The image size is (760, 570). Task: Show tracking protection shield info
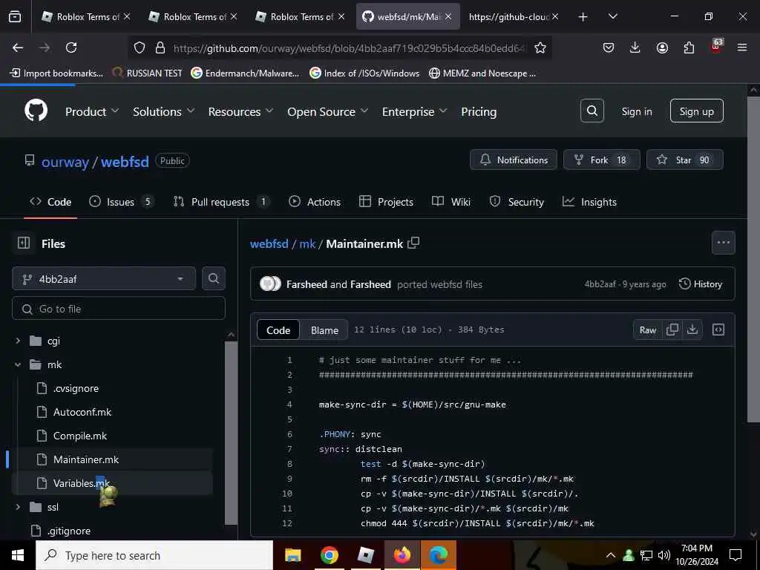click(140, 47)
